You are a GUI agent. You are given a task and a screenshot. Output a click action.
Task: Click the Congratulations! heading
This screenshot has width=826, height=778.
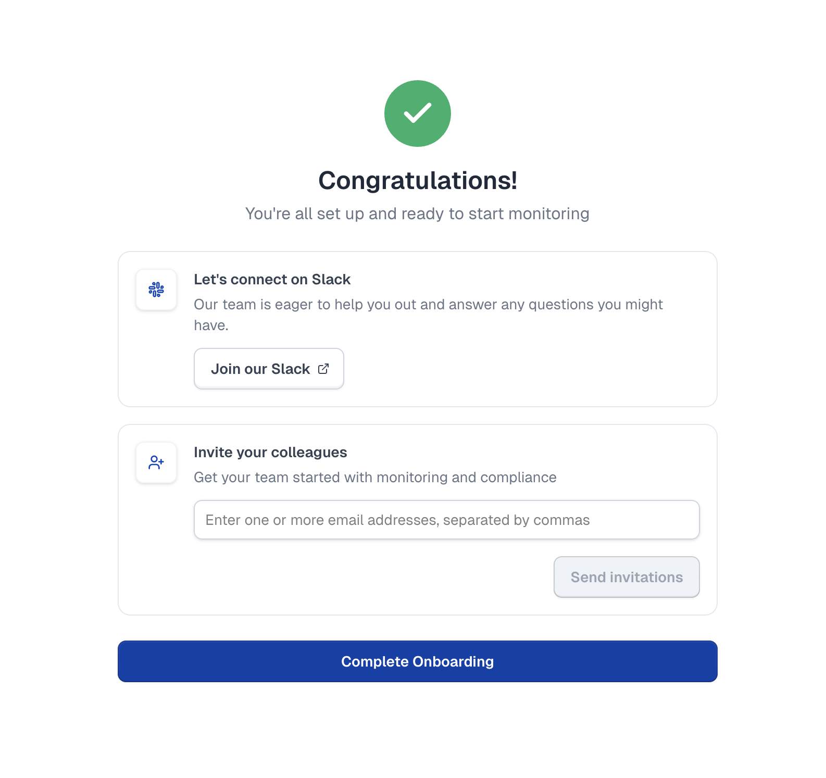coord(417,181)
